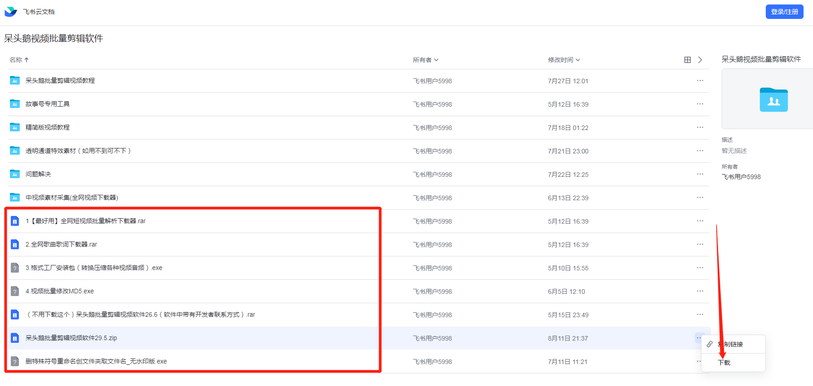Open the 精简版视频教程 folder name
The height and width of the screenshot is (386, 813).
48,127
